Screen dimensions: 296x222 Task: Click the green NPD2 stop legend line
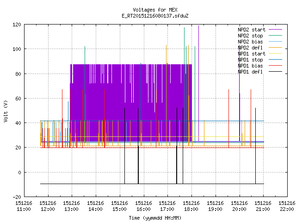276,36
